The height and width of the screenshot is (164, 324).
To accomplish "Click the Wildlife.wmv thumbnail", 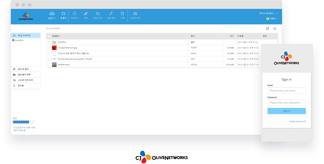I will [x=54, y=65].
